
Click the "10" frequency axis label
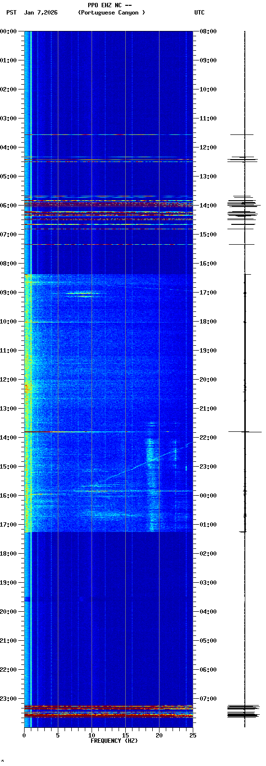click(x=92, y=735)
